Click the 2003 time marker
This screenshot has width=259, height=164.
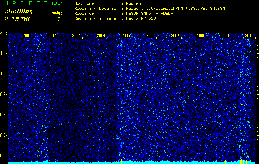click(76, 36)
